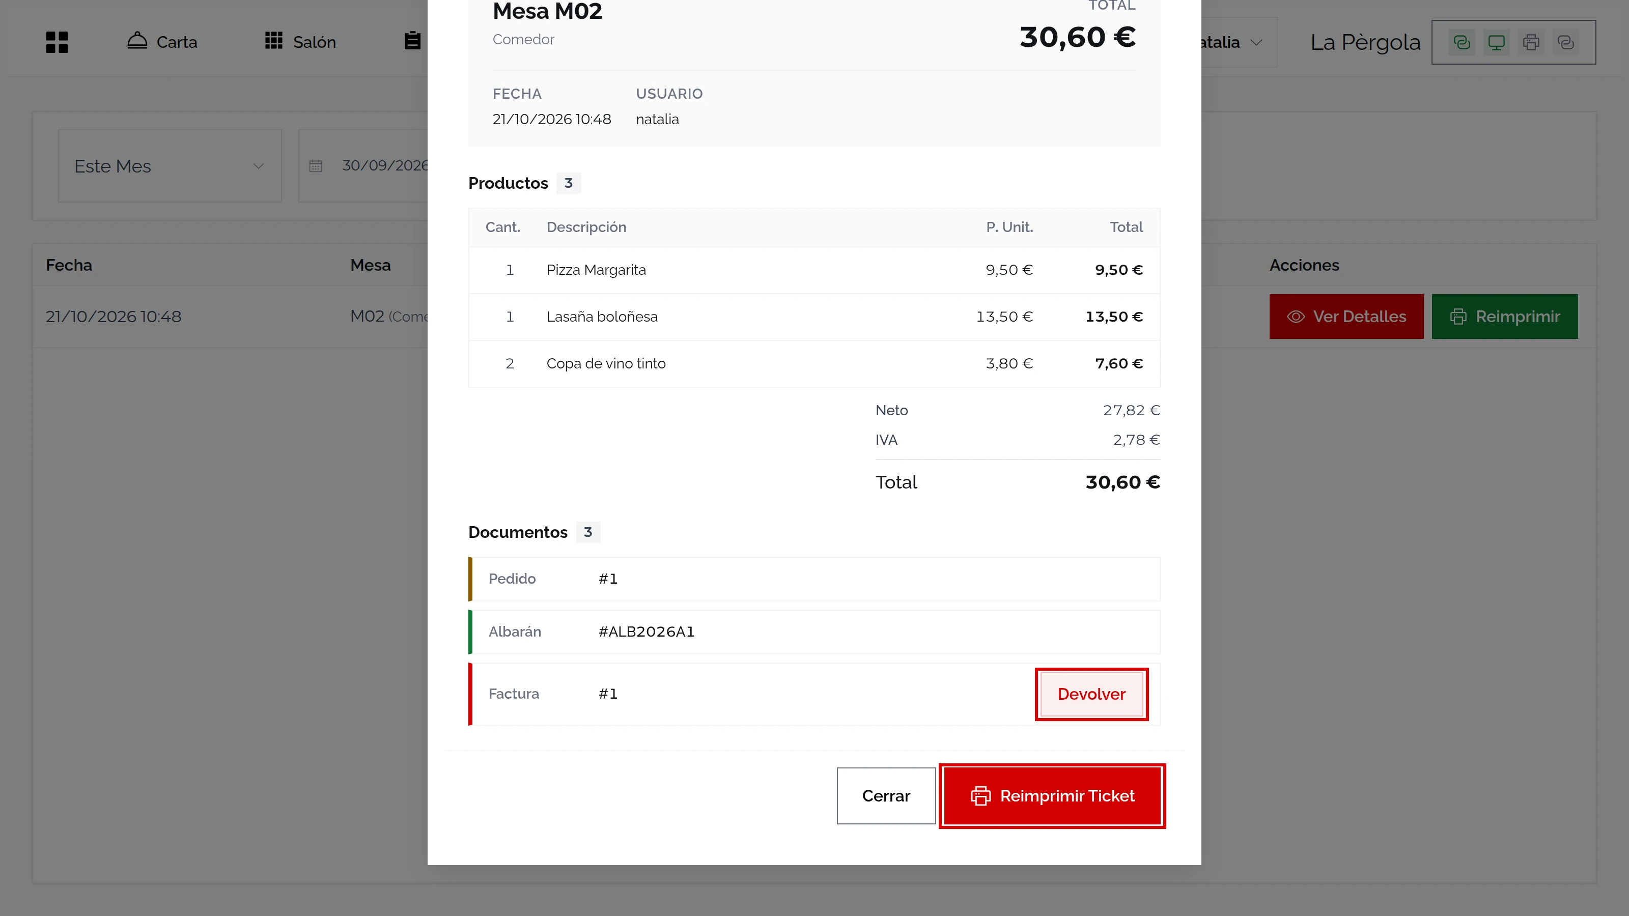Click the Copa de vino tinto row
1629x916 pixels.
814,363
